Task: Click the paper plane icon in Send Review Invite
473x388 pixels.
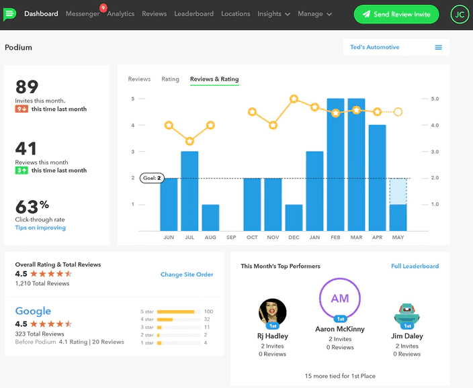Action: (x=366, y=14)
